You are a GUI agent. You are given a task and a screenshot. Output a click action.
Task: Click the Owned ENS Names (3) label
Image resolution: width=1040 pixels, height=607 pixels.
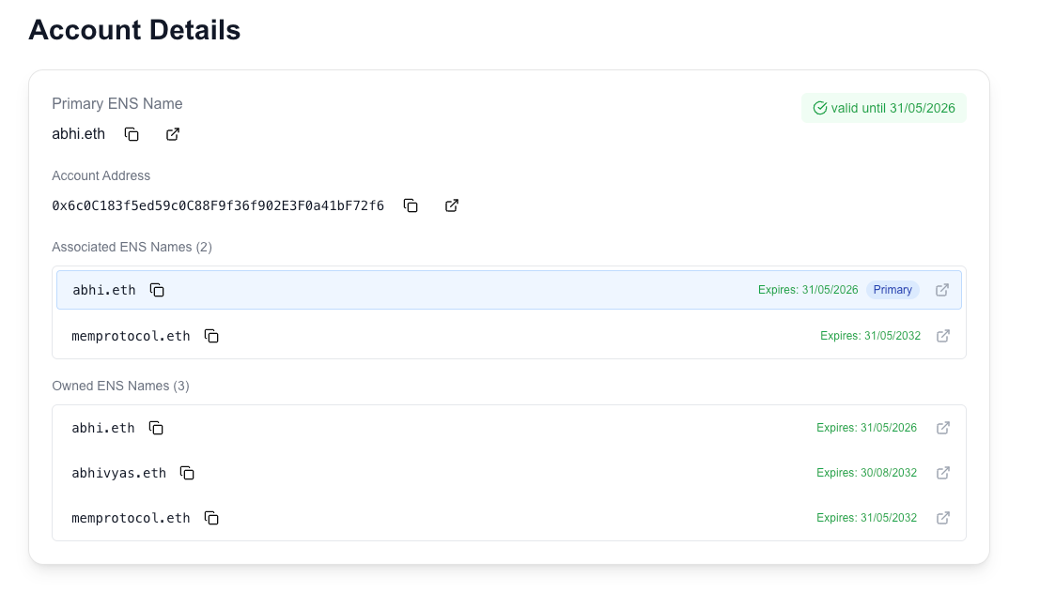[x=120, y=387]
